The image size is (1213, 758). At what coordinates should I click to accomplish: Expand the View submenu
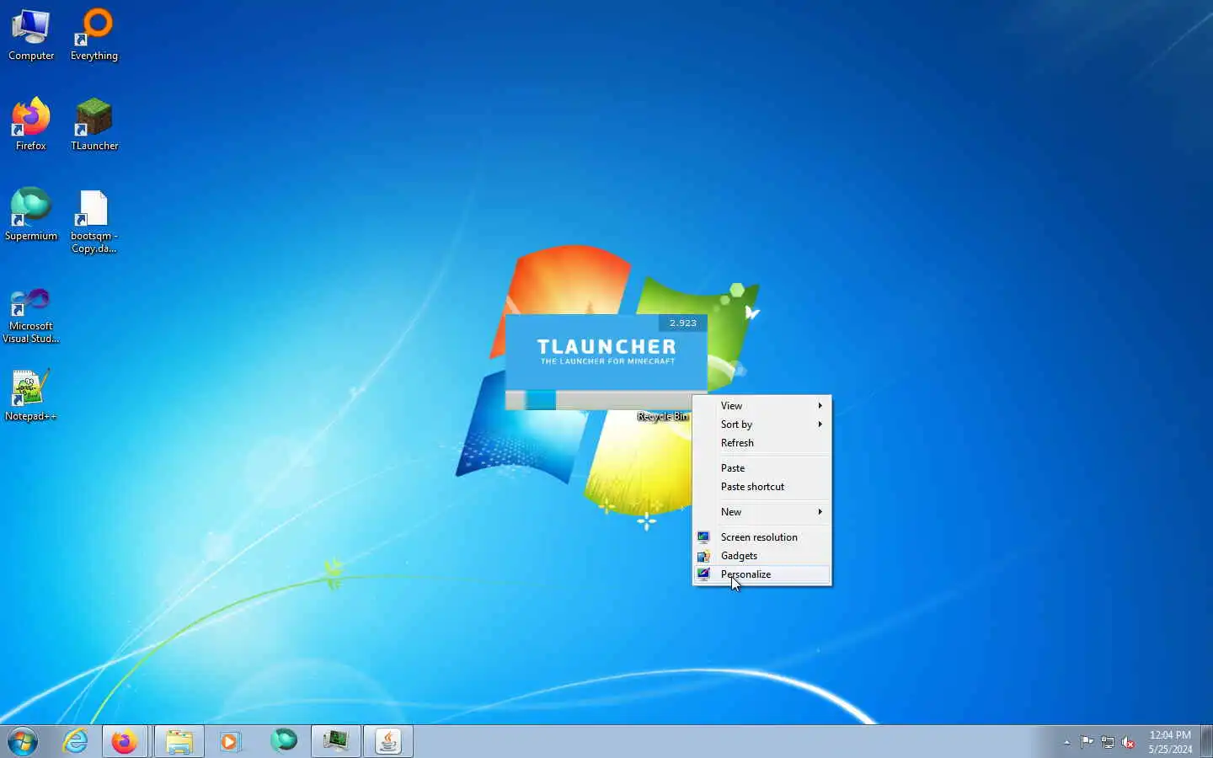coord(761,406)
